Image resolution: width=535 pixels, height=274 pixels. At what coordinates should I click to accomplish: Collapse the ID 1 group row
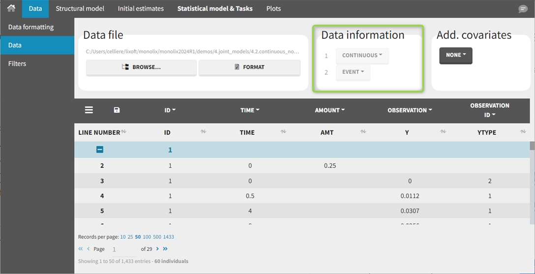point(100,150)
